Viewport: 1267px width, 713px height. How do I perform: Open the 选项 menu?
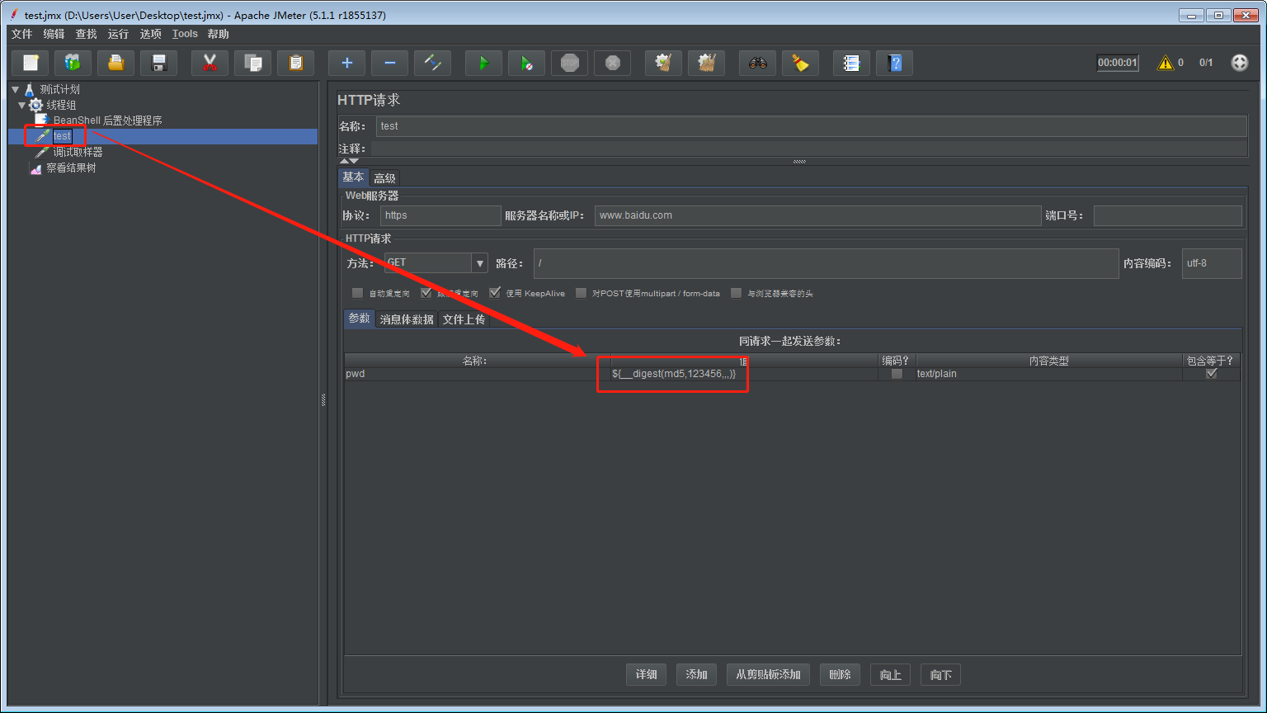tap(150, 34)
